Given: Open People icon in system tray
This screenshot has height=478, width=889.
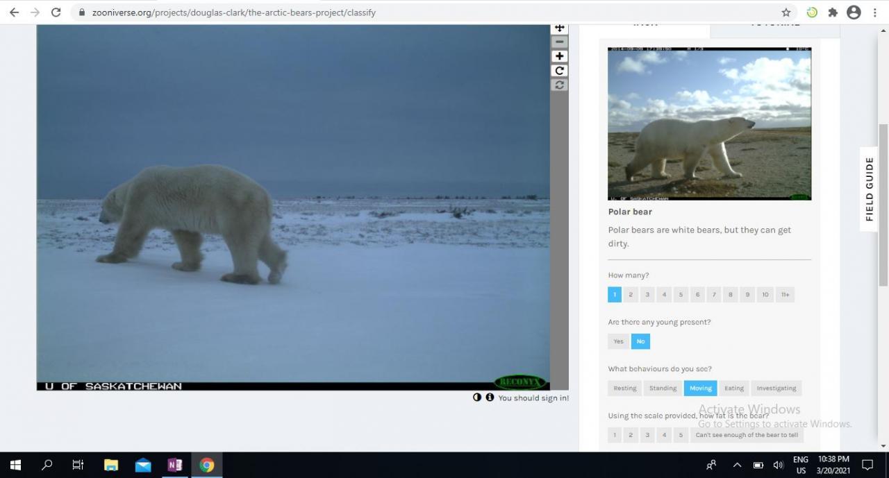Looking at the screenshot, I should pos(711,465).
